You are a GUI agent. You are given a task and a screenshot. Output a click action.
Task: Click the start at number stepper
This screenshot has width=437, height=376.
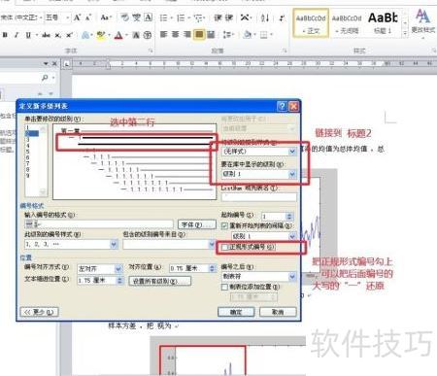pyautogui.click(x=289, y=216)
